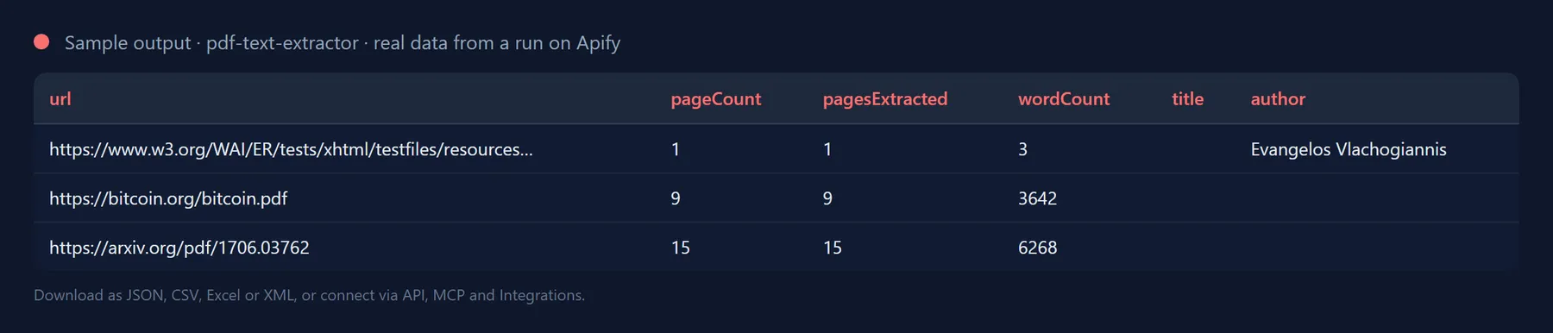Select the pageCount column header

tap(716, 99)
